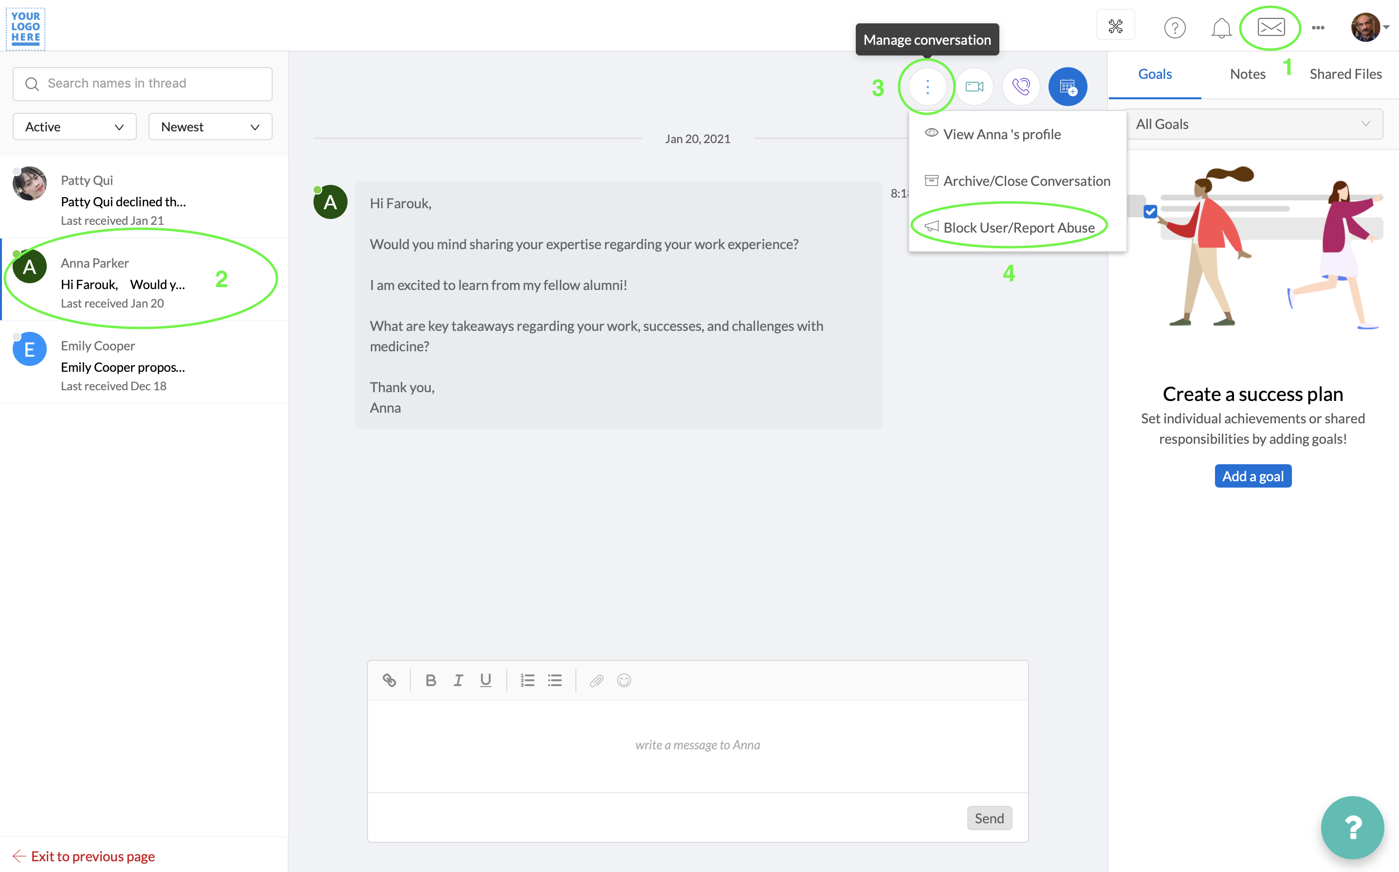Open the Anna Parker conversation
1399x872 pixels.
pos(144,280)
